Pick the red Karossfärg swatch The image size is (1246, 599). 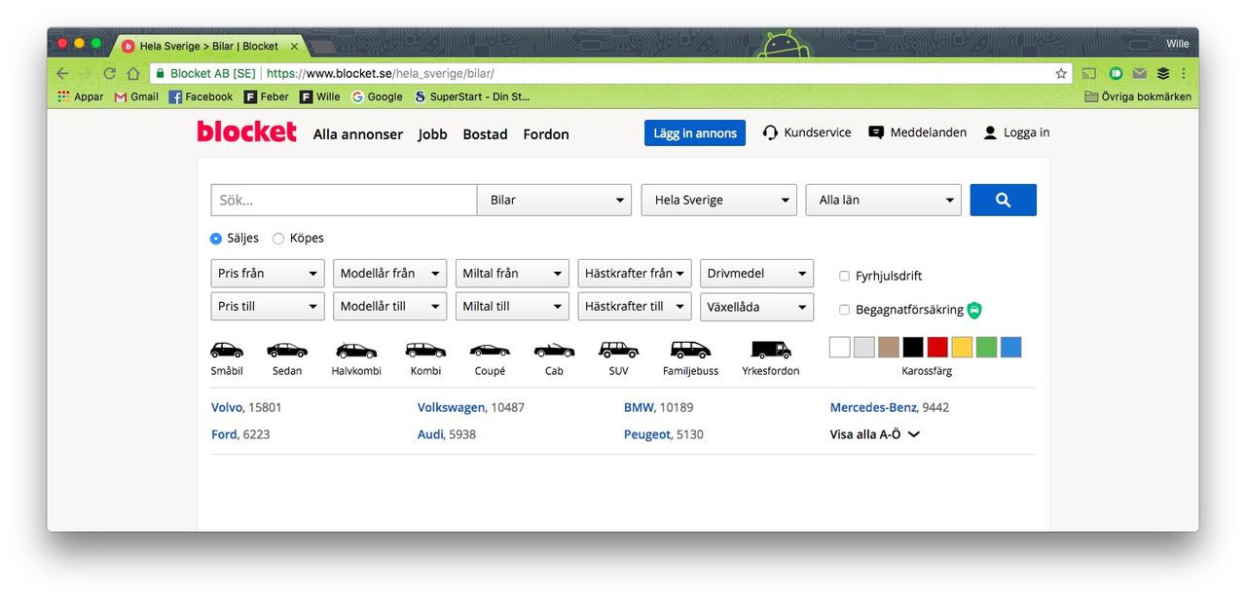(937, 347)
